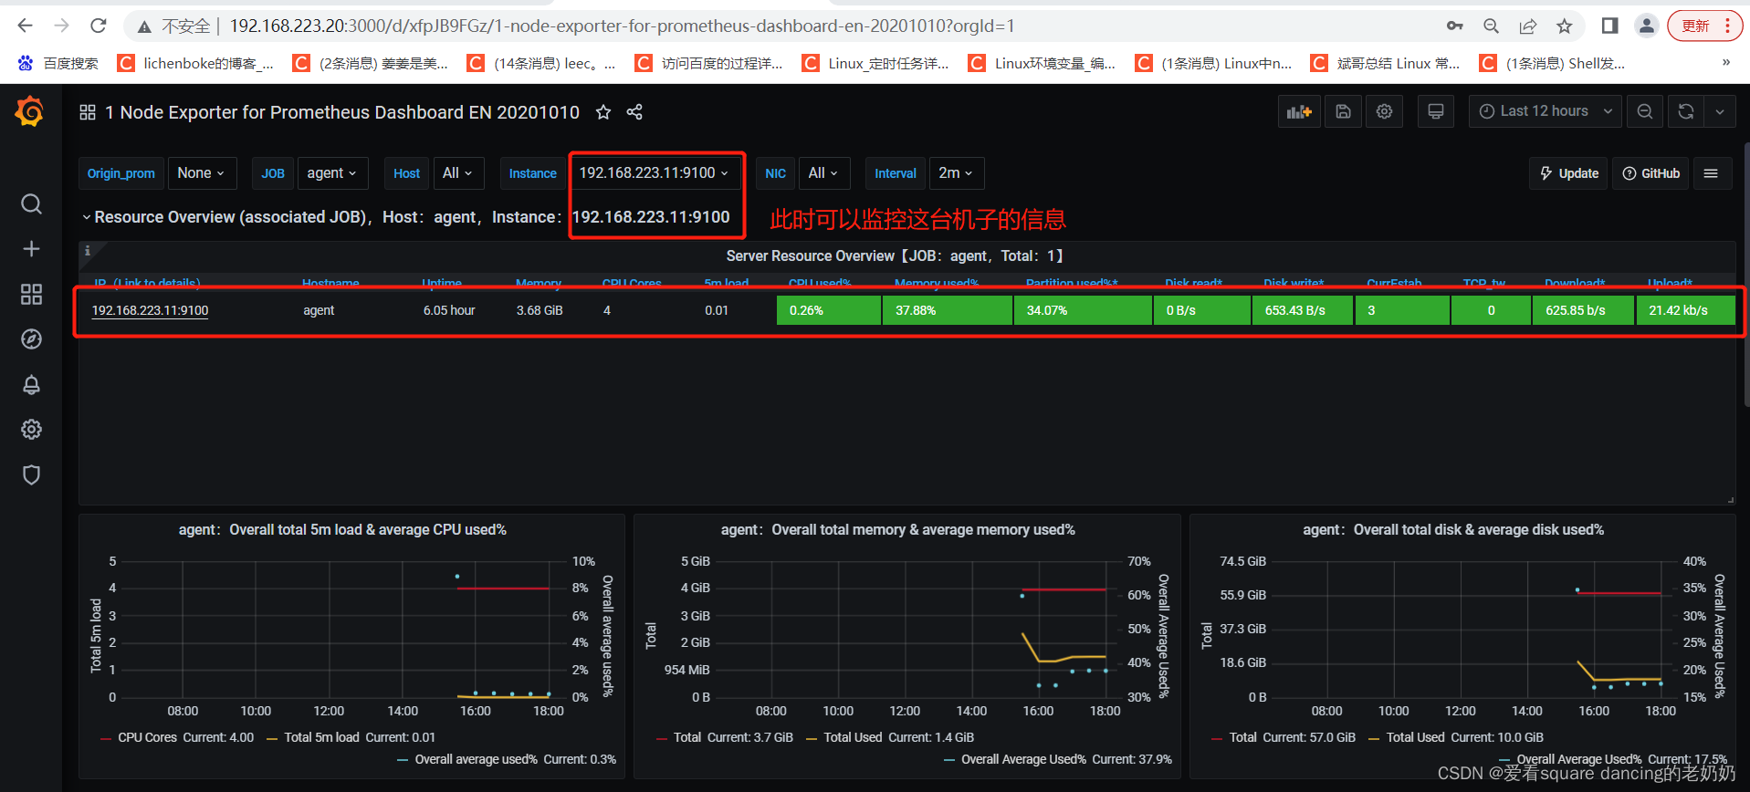Image resolution: width=1750 pixels, height=792 pixels.
Task: Click the Server Resource Overview panel title
Action: pyautogui.click(x=895, y=256)
